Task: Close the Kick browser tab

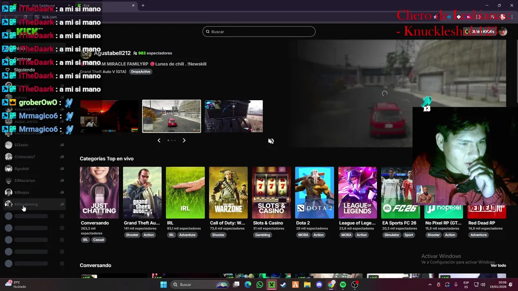Action: click(x=133, y=5)
